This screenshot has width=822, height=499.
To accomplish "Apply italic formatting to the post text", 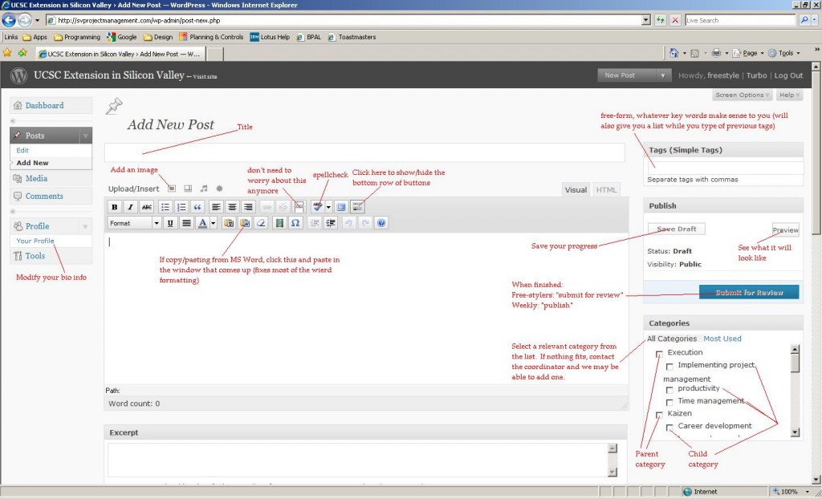I will pyautogui.click(x=130, y=207).
